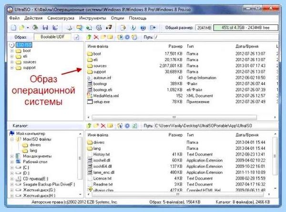Screen dimensions: 286x212
Task: Open the Файл menu
Action: coord(14,18)
